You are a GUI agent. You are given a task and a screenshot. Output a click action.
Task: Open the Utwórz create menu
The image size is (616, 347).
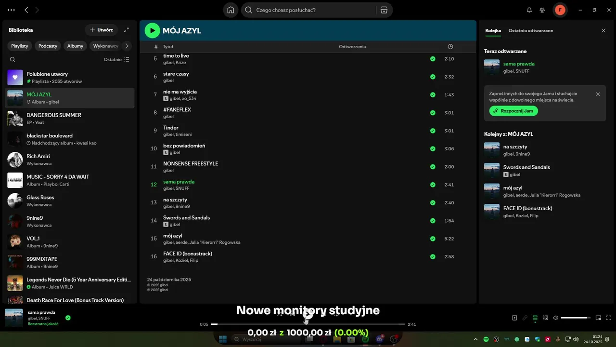[x=101, y=30]
